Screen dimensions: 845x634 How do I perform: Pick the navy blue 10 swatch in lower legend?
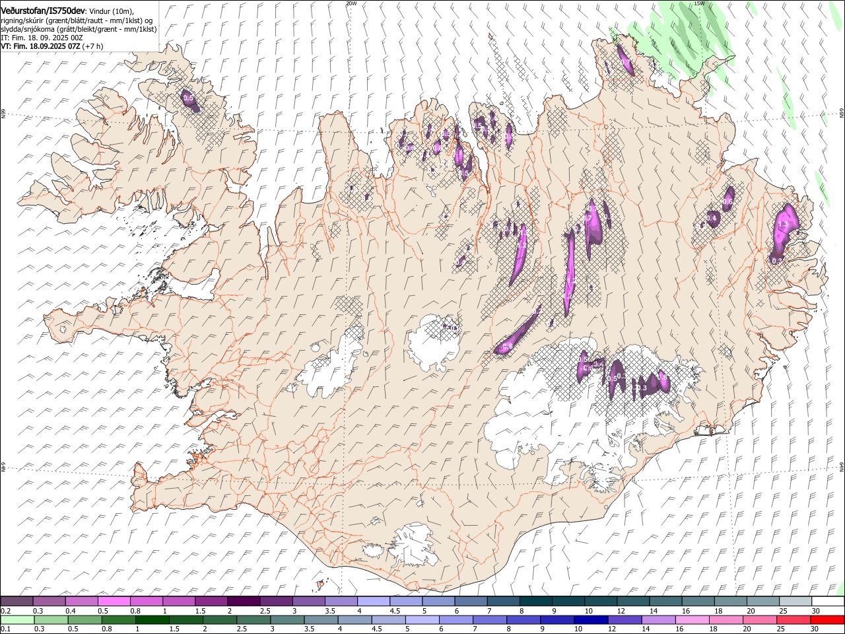click(x=590, y=620)
